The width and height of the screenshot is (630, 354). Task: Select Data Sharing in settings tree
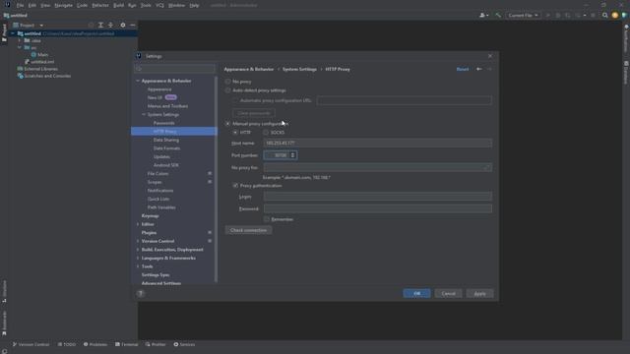click(x=166, y=140)
